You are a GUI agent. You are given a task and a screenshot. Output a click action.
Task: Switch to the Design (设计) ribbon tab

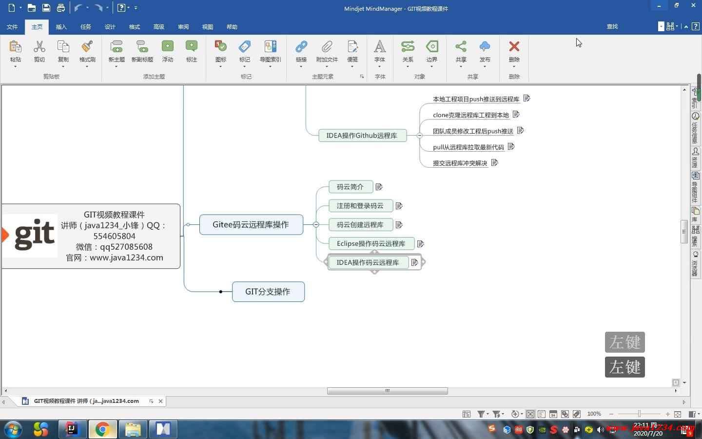tap(110, 27)
